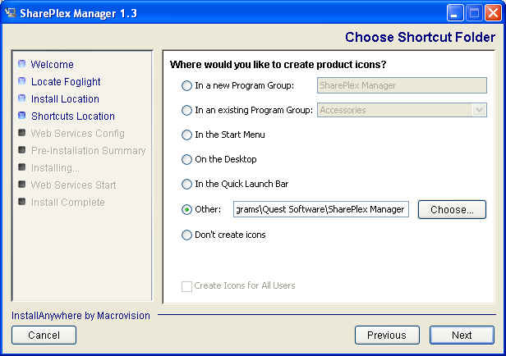
Task: Click the Pre-Installation Summary step label
Action: [89, 151]
